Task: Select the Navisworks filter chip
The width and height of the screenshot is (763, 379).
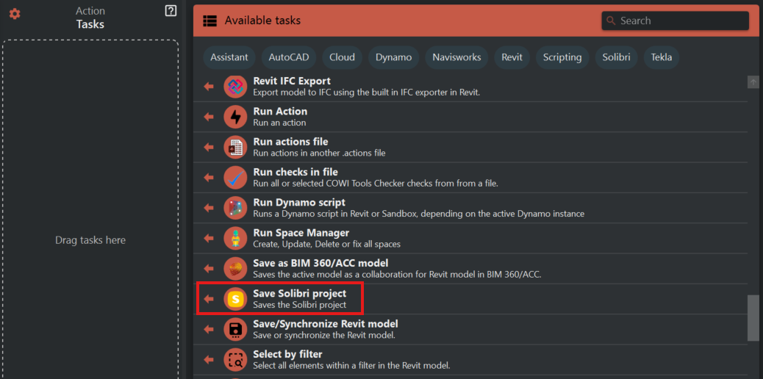Action: (x=456, y=57)
